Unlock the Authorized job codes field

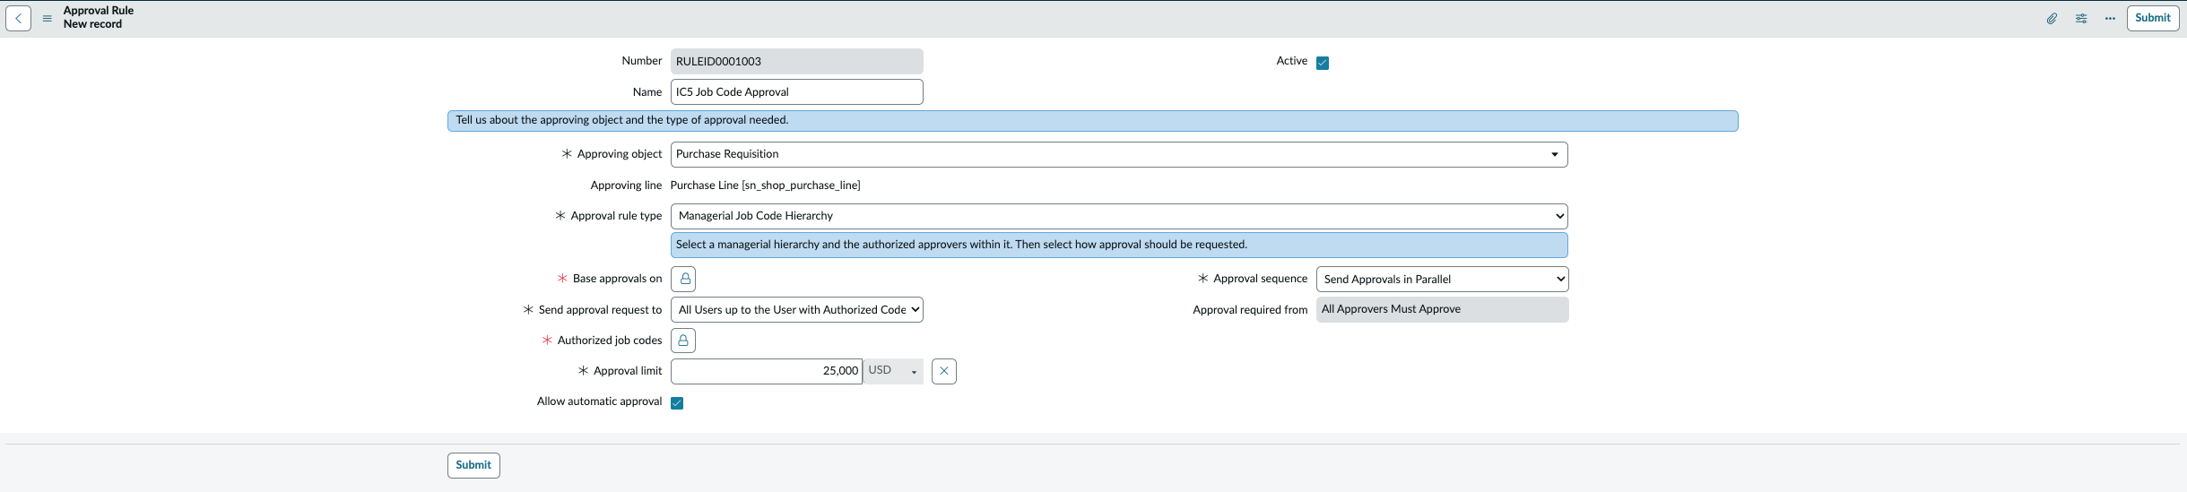tap(683, 341)
